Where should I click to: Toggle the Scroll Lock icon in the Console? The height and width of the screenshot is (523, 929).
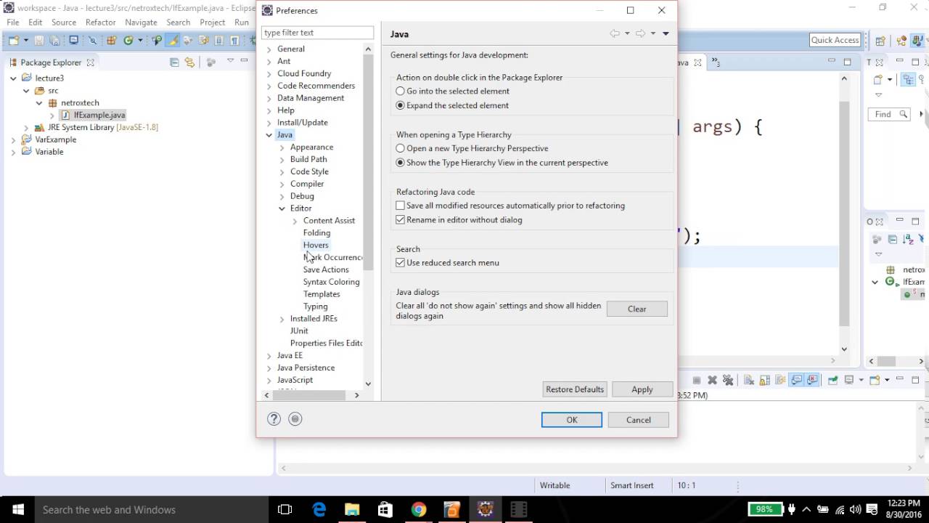click(x=765, y=380)
